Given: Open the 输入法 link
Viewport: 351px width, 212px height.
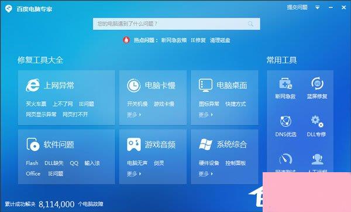Looking at the screenshot, I should pyautogui.click(x=92, y=163).
